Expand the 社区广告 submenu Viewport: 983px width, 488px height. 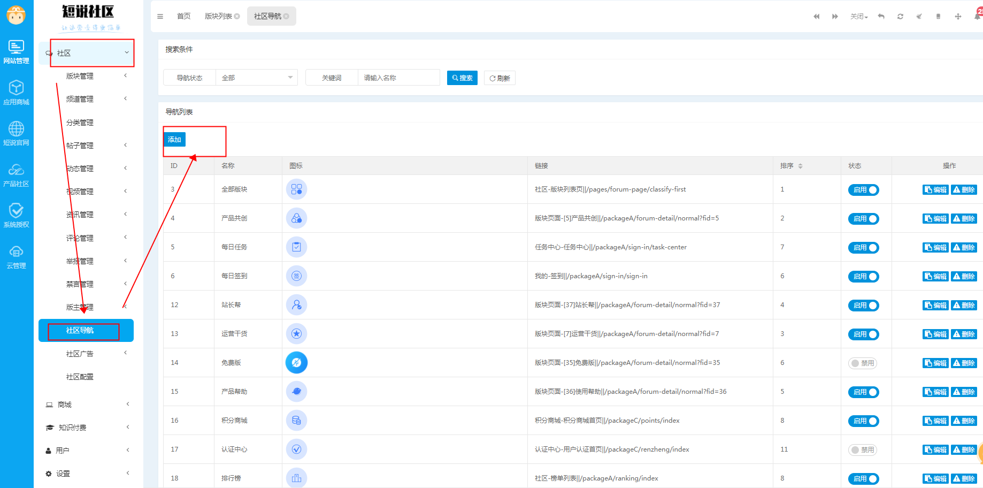pos(86,354)
